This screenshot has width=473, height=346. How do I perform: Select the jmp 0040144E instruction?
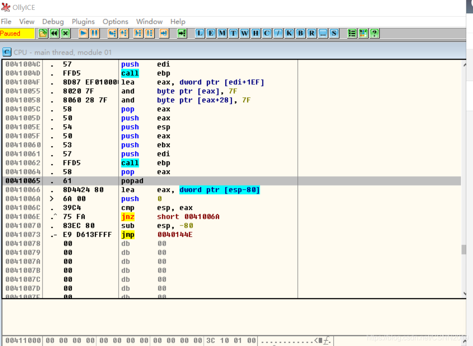click(157, 234)
